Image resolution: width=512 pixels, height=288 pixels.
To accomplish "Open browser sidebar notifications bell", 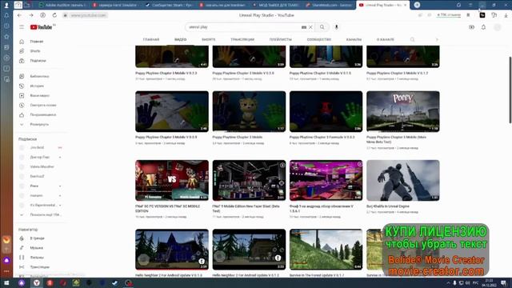I will point(6,15).
